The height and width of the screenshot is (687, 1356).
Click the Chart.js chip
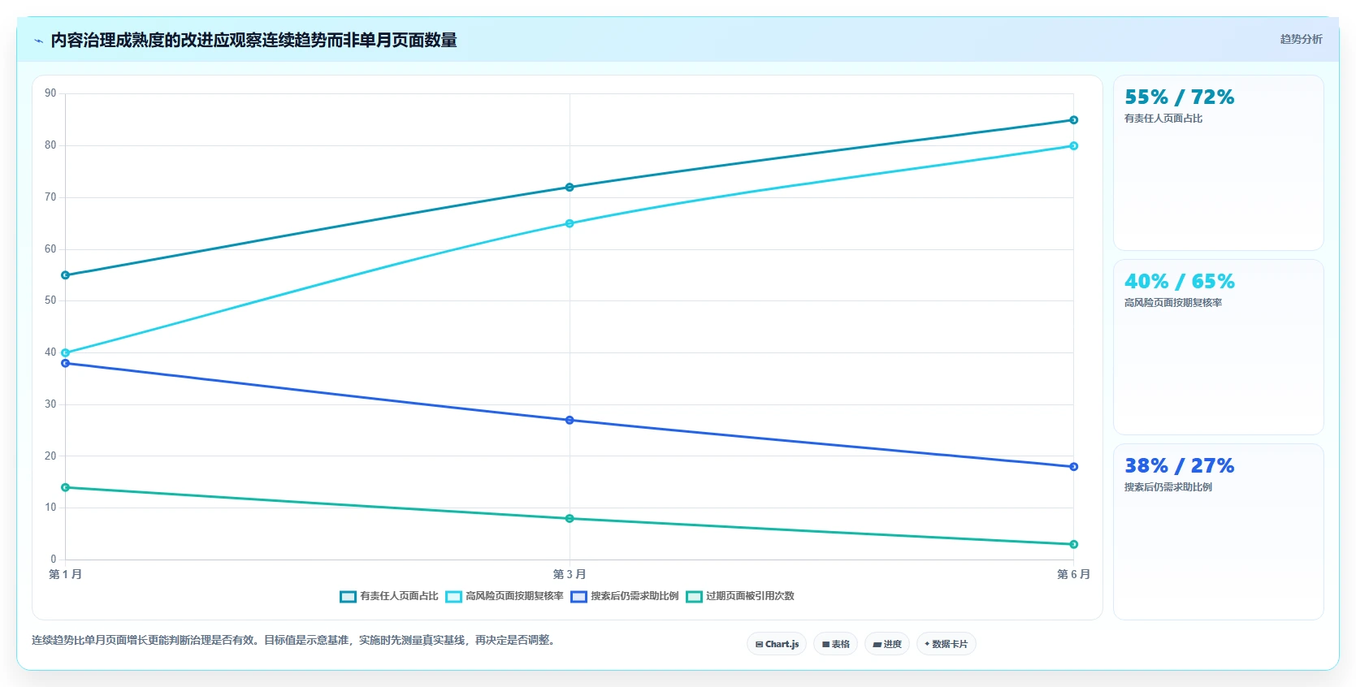[x=777, y=644]
